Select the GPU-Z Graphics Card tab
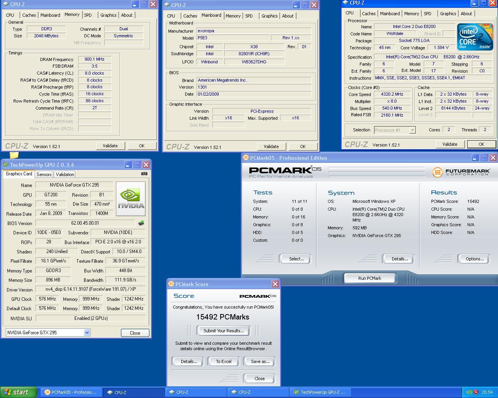498x398 pixels. tap(19, 174)
